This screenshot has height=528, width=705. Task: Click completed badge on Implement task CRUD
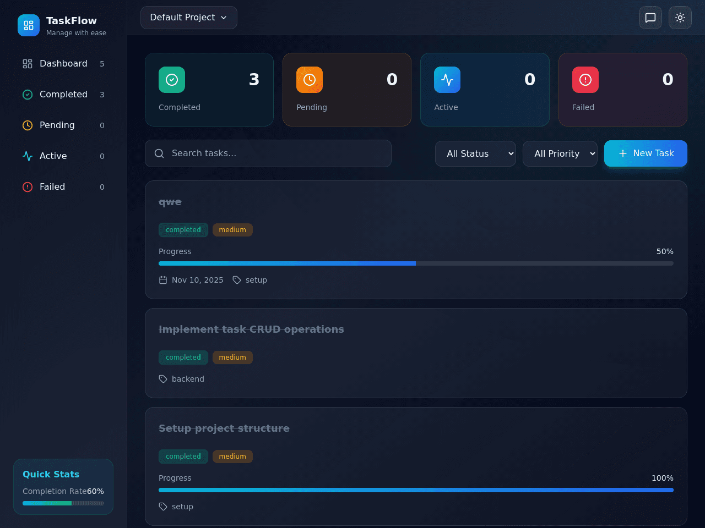tap(183, 358)
